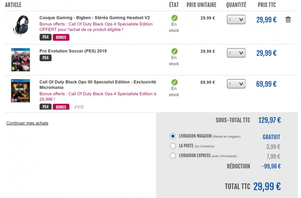Viewport: 301px width, 198px height.
Task: Click the gaming headset product image
Action: (x=21, y=26)
